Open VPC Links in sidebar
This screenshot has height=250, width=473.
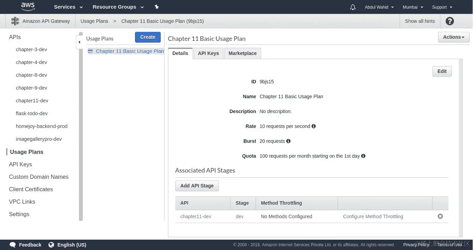coord(22,202)
